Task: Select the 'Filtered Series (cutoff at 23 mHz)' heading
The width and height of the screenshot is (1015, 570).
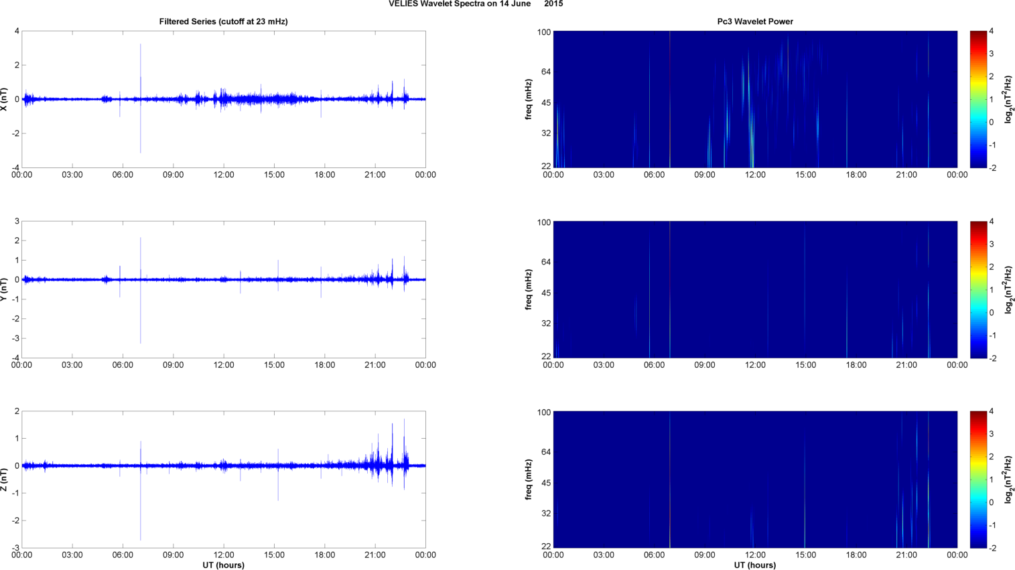Action: tap(223, 21)
